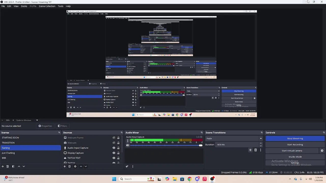
Task: Open the View menu
Action: tap(16, 6)
